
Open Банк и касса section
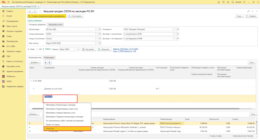[12, 26]
